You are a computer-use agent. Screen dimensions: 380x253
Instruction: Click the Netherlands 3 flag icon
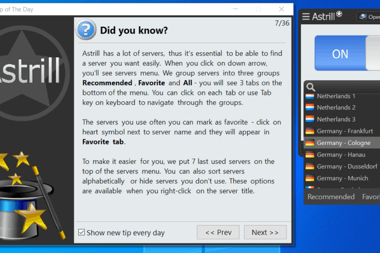tap(310, 119)
